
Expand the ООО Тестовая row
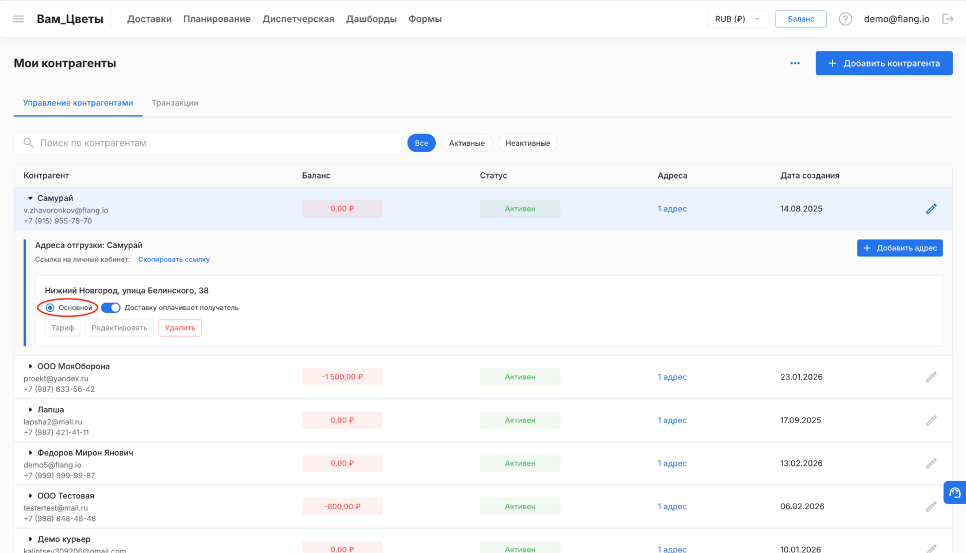(x=30, y=496)
